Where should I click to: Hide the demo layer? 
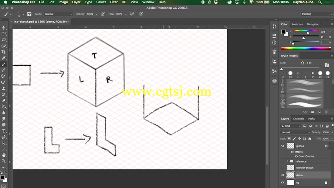283,175
